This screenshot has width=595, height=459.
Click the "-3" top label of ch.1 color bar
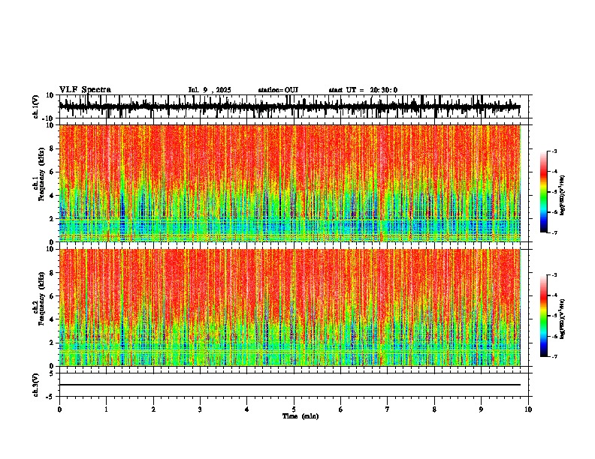click(x=554, y=151)
